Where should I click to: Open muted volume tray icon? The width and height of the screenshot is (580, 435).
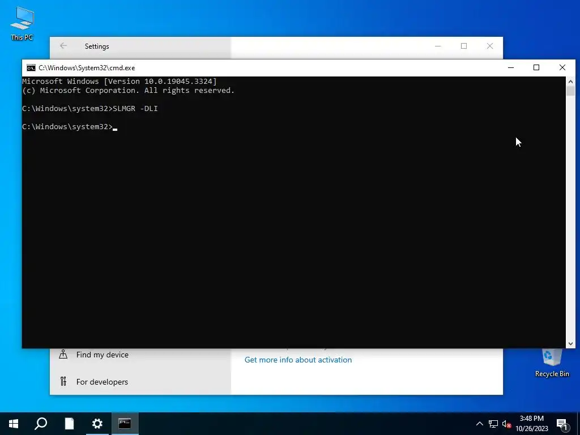click(506, 424)
